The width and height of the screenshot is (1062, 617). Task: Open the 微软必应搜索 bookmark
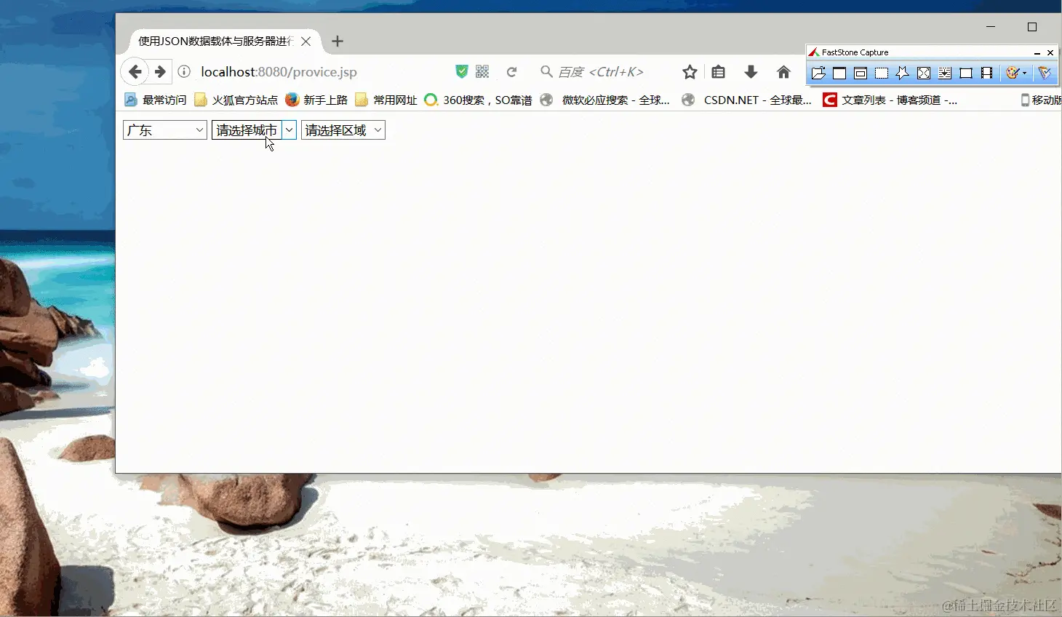coord(605,100)
